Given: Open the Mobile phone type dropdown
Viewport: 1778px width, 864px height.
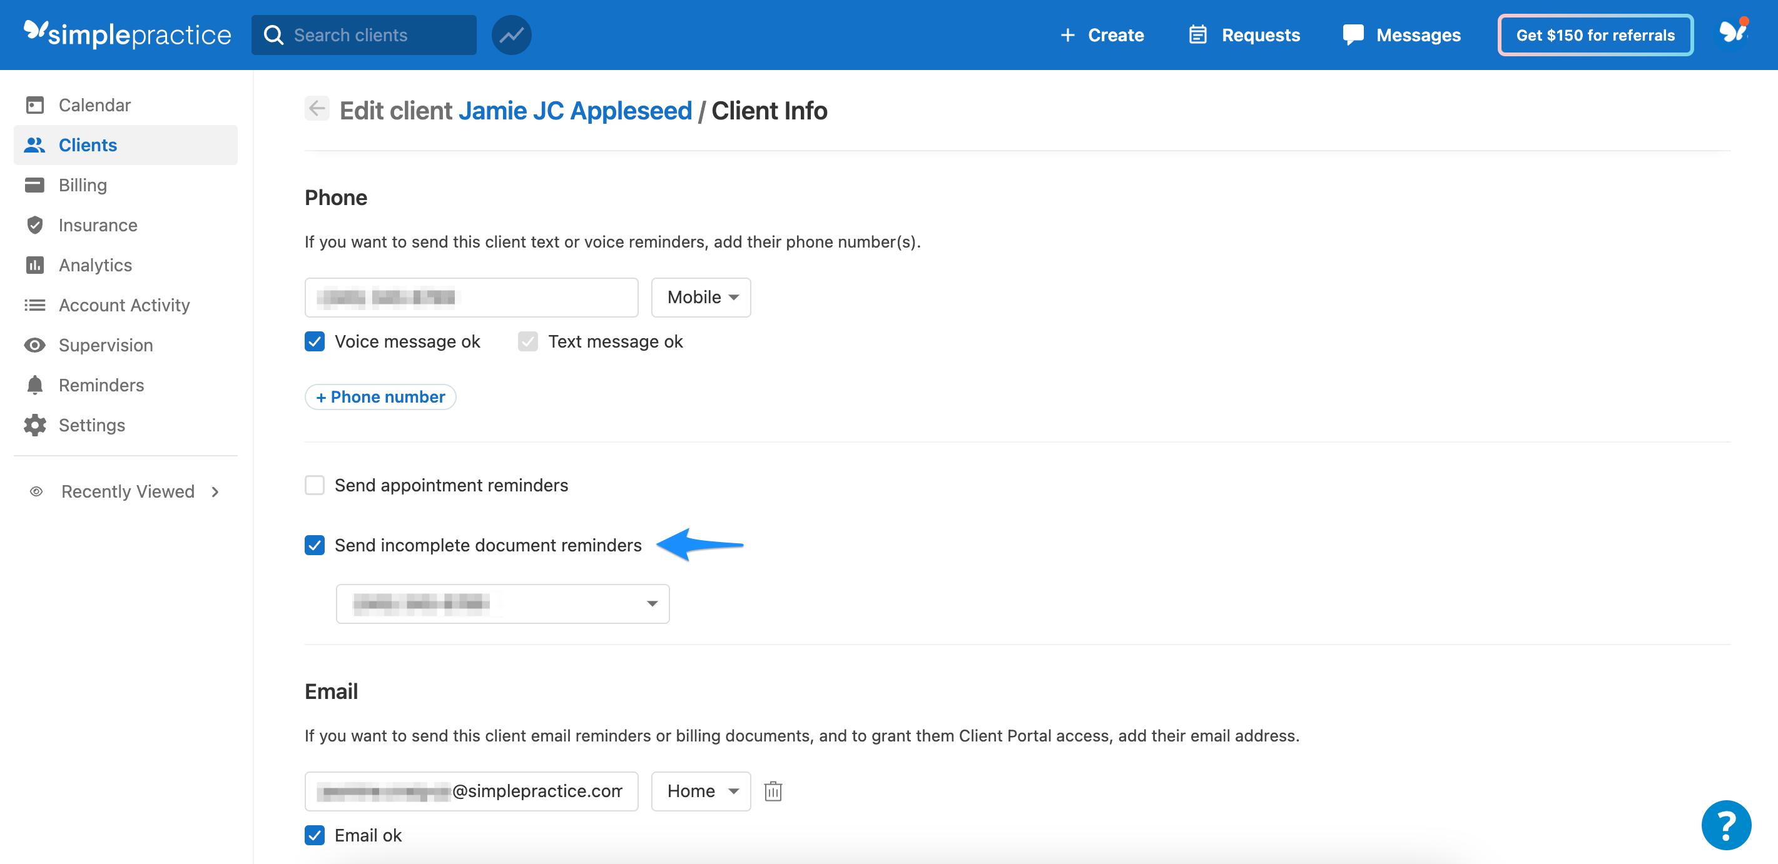Looking at the screenshot, I should (x=701, y=297).
